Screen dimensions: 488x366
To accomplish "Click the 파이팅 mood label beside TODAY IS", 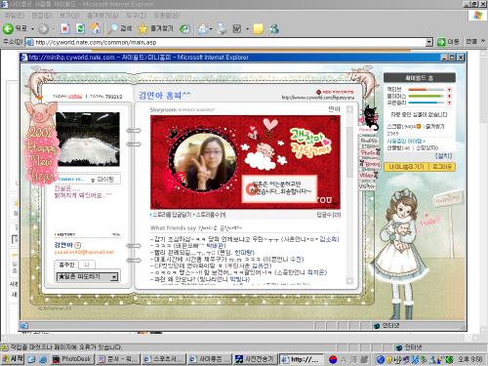I will pos(105,180).
